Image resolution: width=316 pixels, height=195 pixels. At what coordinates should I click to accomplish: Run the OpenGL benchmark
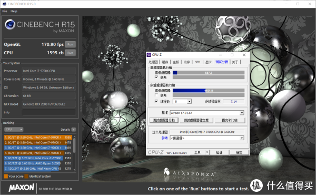pos(71,44)
